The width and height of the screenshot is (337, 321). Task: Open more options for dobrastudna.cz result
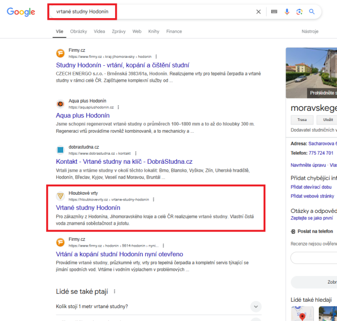(x=136, y=153)
